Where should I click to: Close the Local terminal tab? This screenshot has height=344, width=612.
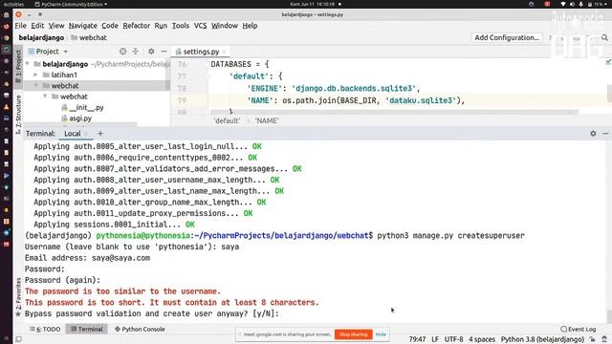click(x=87, y=134)
